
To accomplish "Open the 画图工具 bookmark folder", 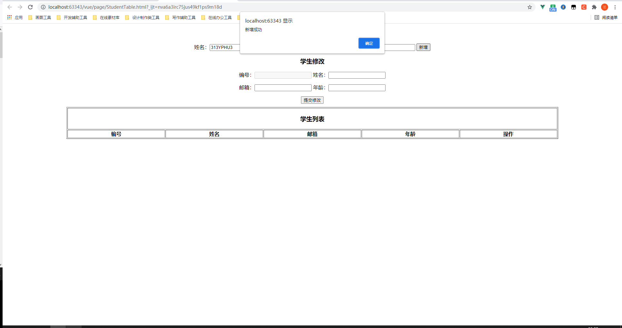I will 40,17.
